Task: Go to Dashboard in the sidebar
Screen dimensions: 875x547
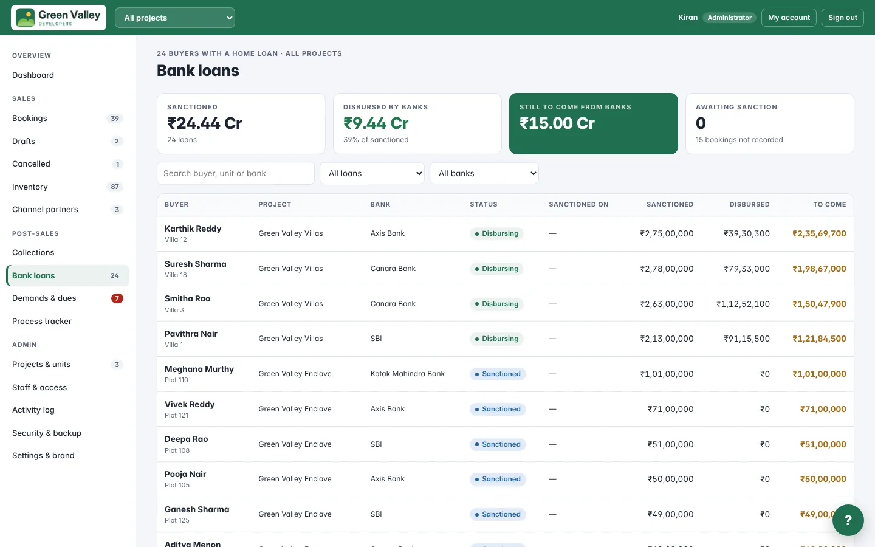Action: tap(67, 75)
